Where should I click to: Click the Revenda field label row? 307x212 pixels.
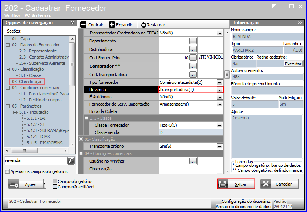coord(121,90)
